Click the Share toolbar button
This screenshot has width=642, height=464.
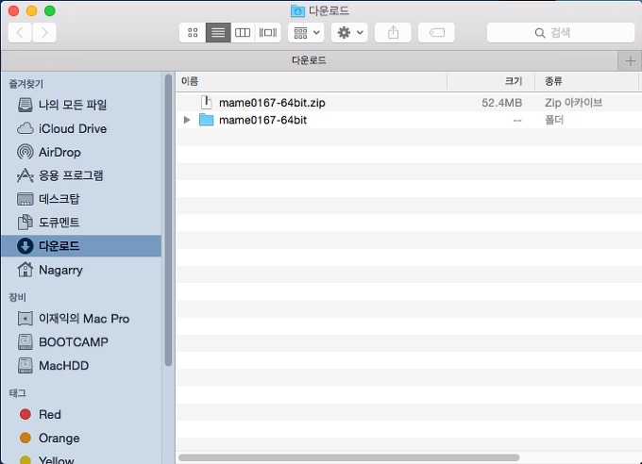coord(393,32)
